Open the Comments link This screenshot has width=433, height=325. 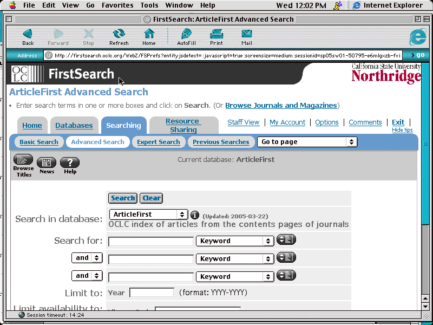[x=365, y=122]
